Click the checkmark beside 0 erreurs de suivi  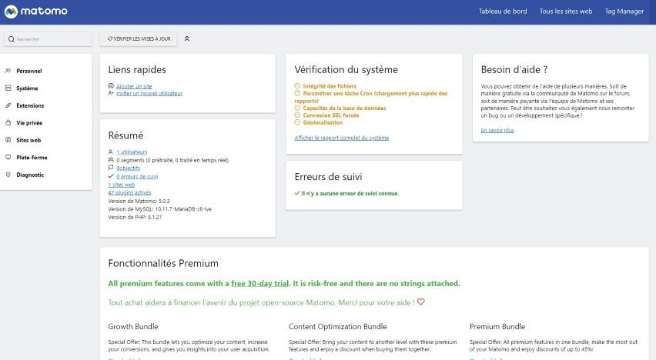(111, 176)
